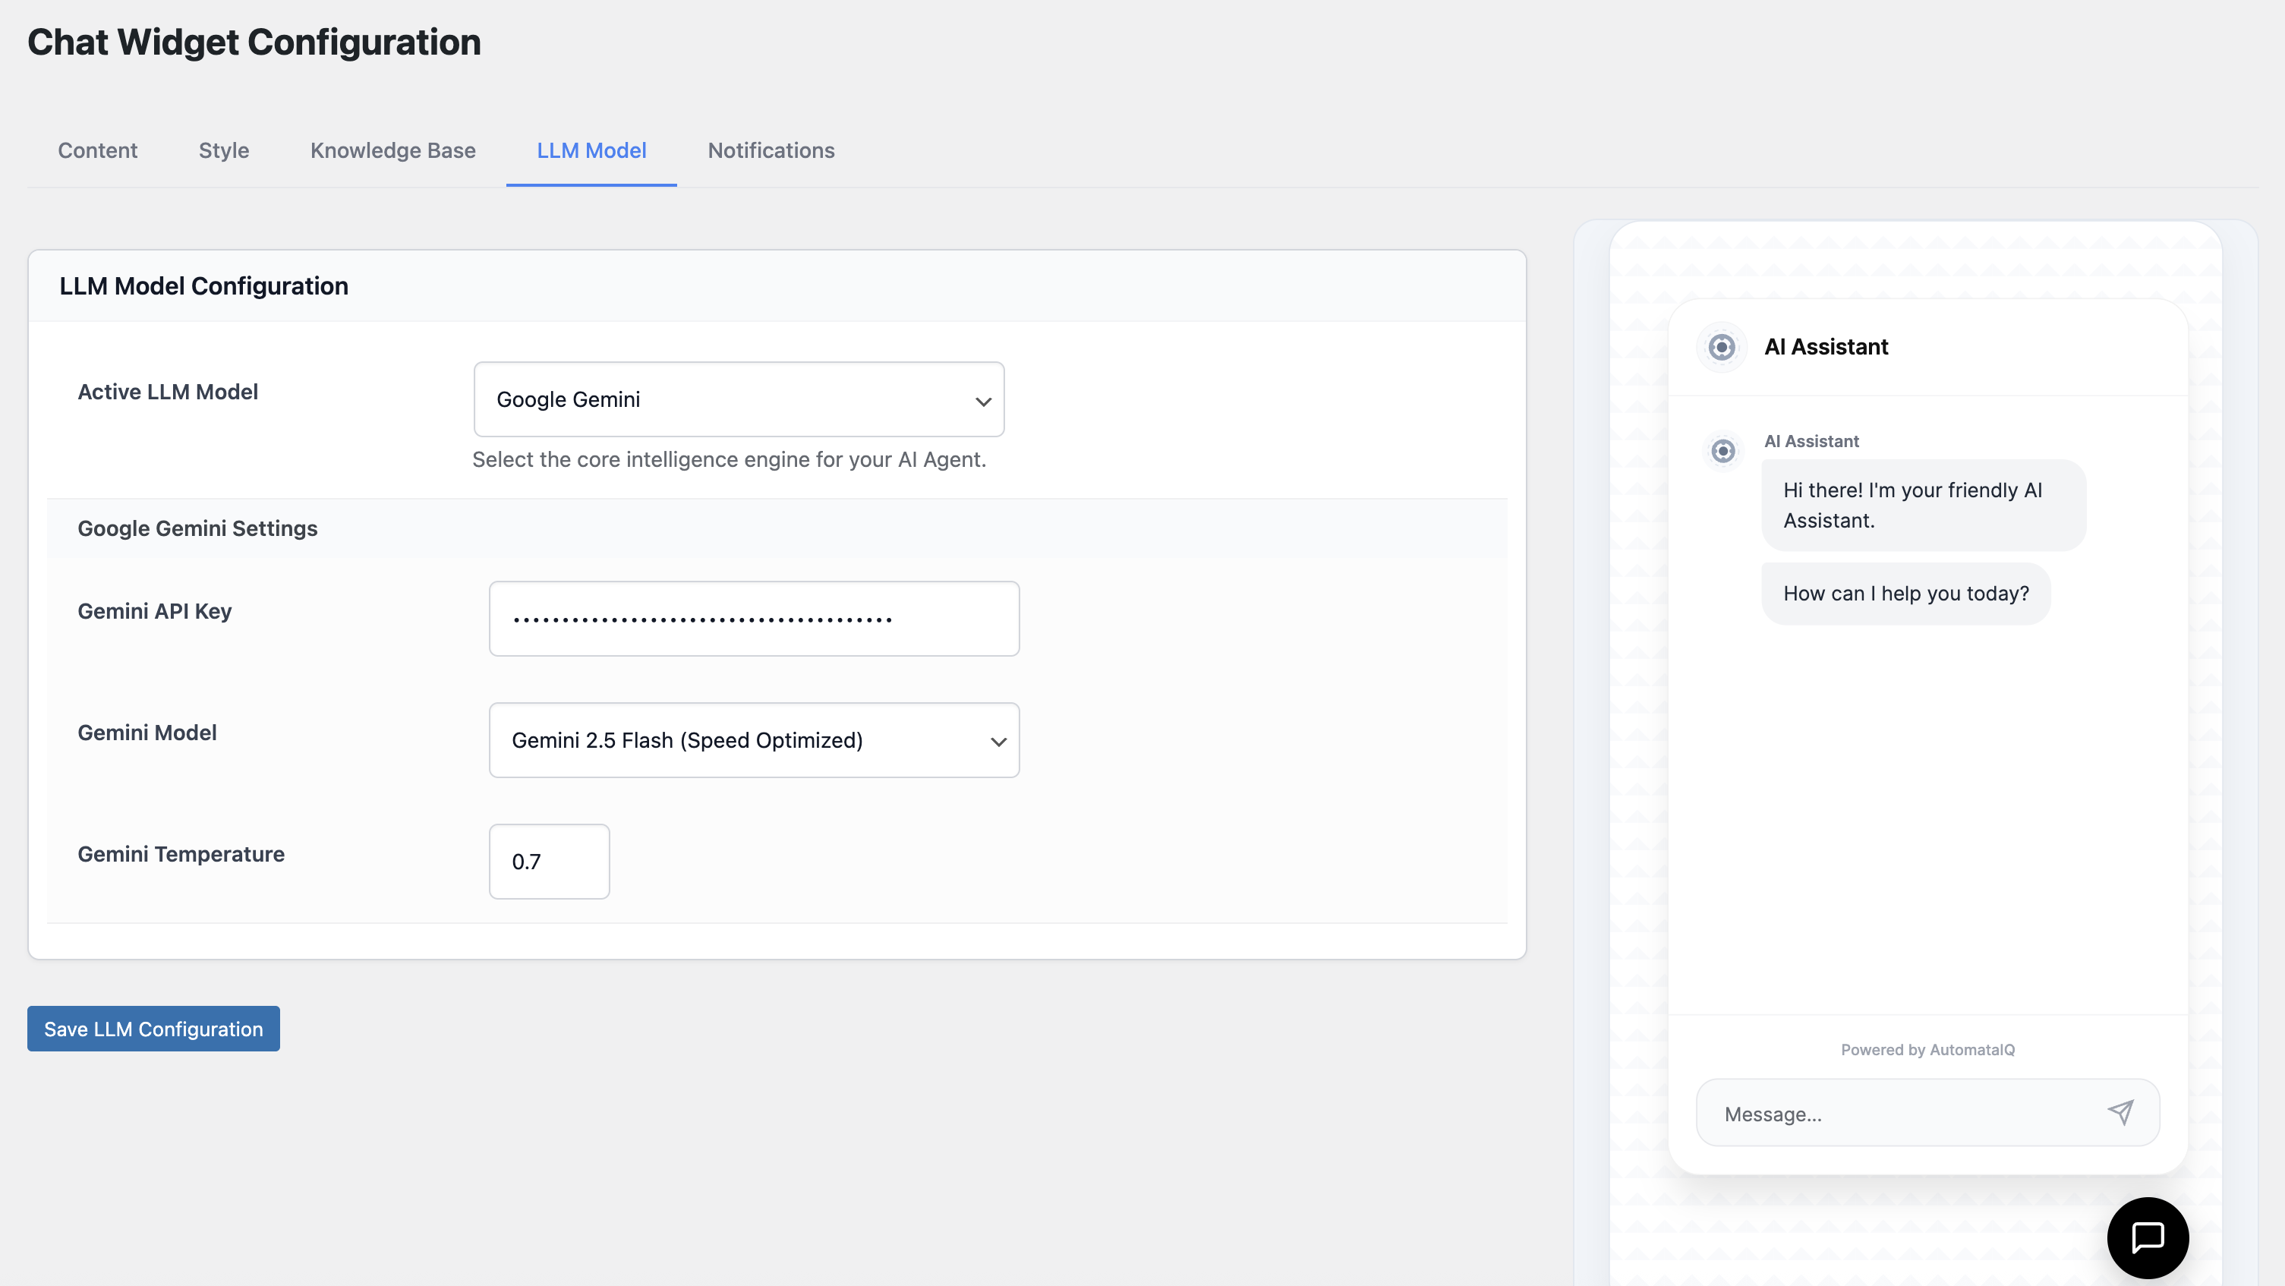Select the LLM Model tab

pyautogui.click(x=591, y=150)
